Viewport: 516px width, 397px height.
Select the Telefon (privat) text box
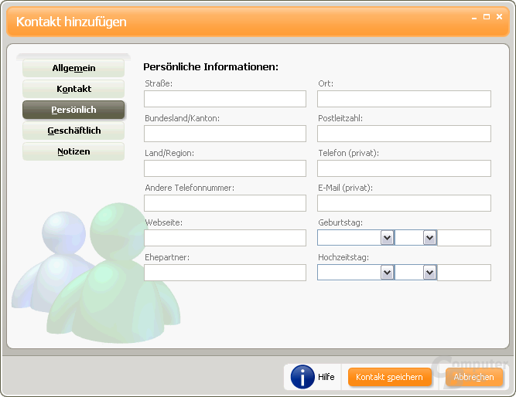click(x=404, y=168)
